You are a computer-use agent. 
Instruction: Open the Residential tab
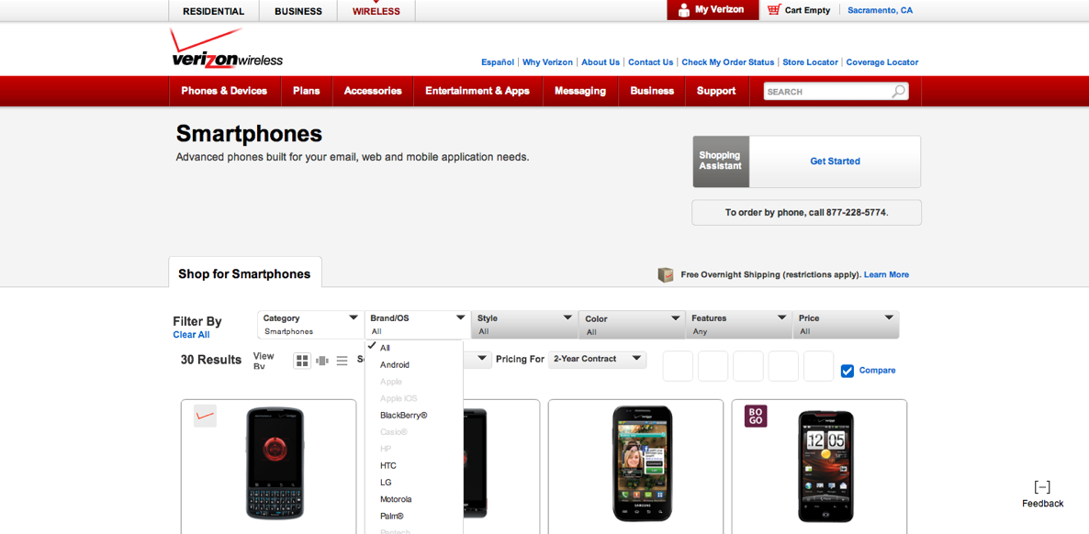[x=213, y=11]
